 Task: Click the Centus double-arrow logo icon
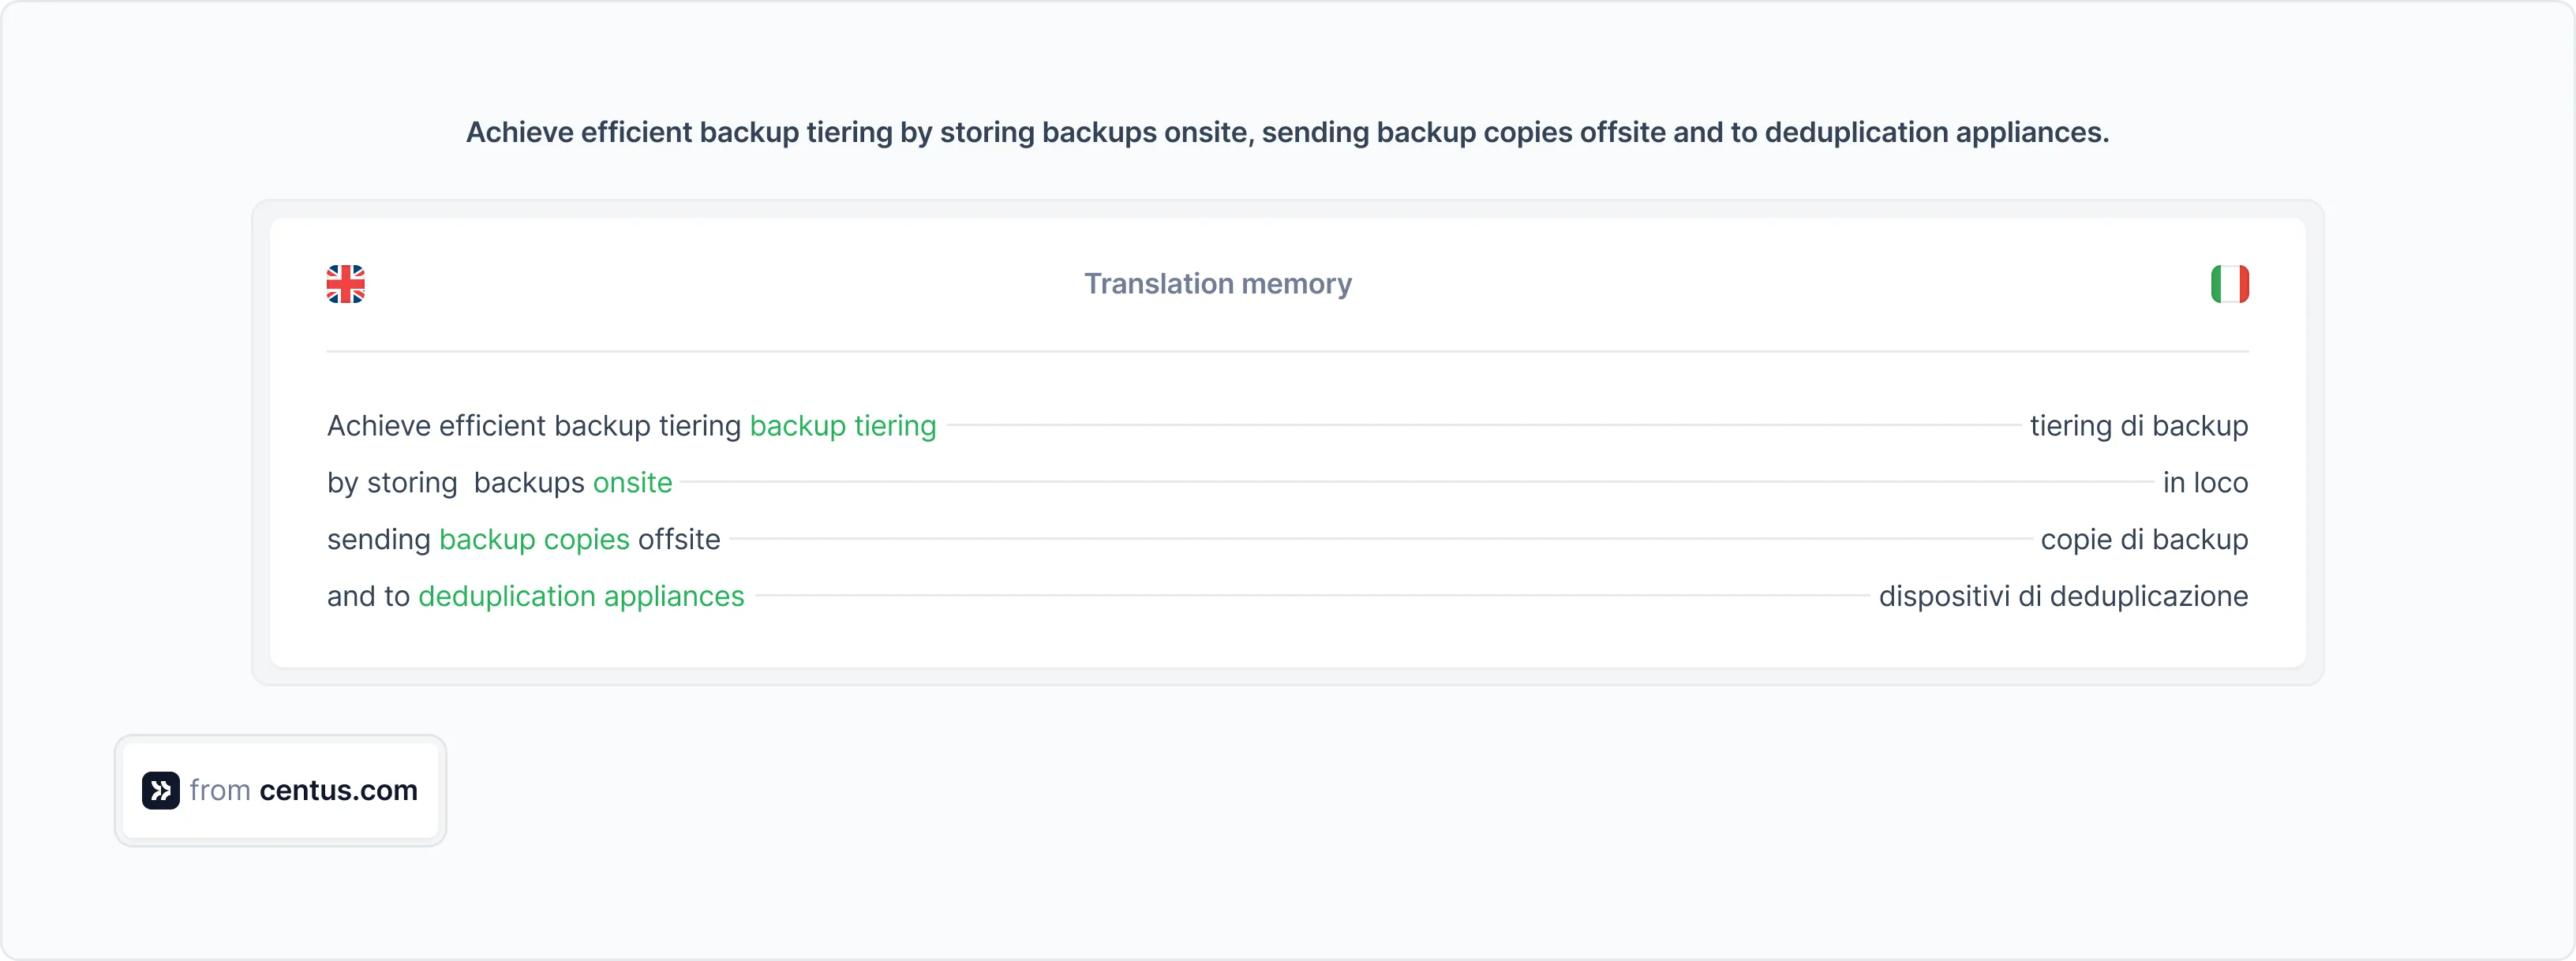(x=160, y=790)
